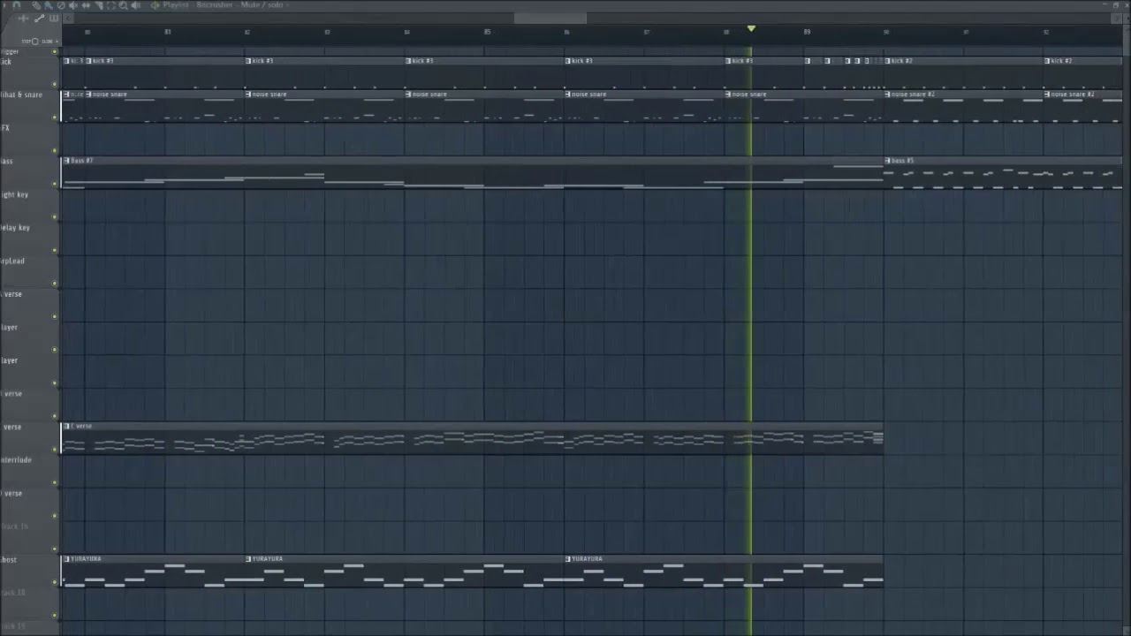Click the small arrow left of scrollbar

[x=68, y=19]
